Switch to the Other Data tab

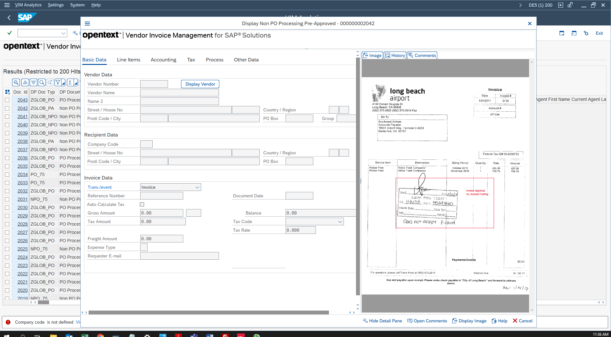click(246, 60)
